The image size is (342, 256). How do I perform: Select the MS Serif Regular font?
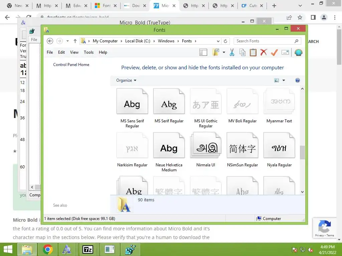169,106
